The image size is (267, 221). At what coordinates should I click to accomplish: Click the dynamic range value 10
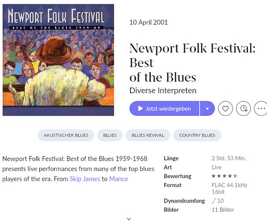click(x=218, y=201)
